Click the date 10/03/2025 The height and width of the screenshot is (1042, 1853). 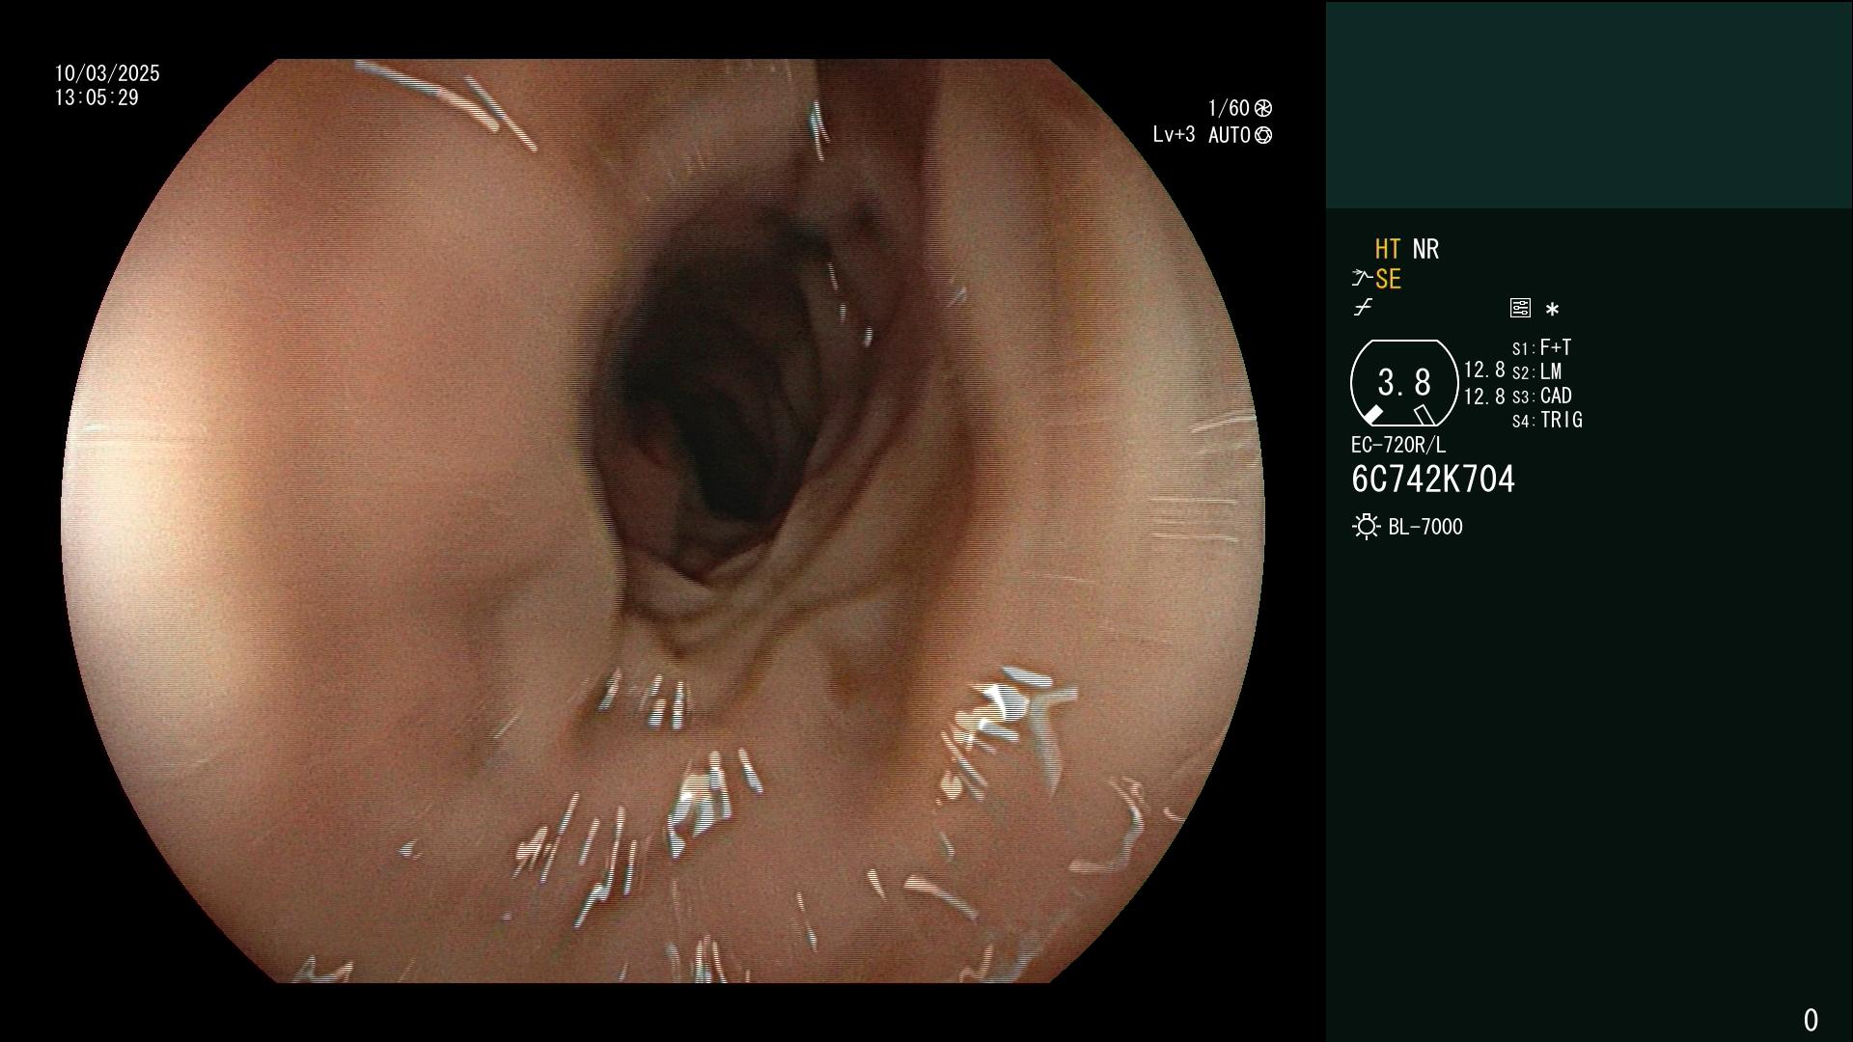point(107,73)
